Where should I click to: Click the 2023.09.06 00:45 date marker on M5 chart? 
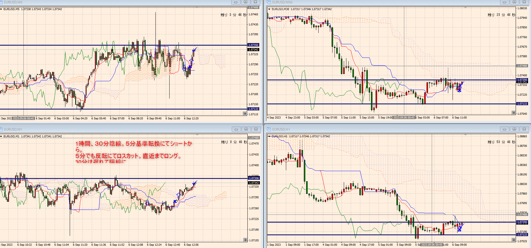(x=23, y=119)
